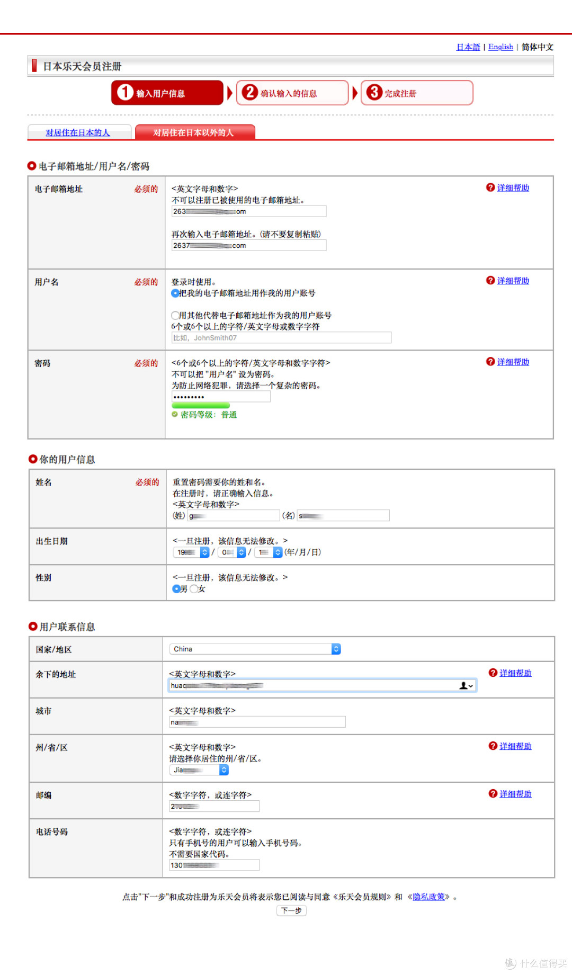Viewport: 572px width, 975px height.
Task: Click 邮编 postal code field
Action: click(215, 806)
